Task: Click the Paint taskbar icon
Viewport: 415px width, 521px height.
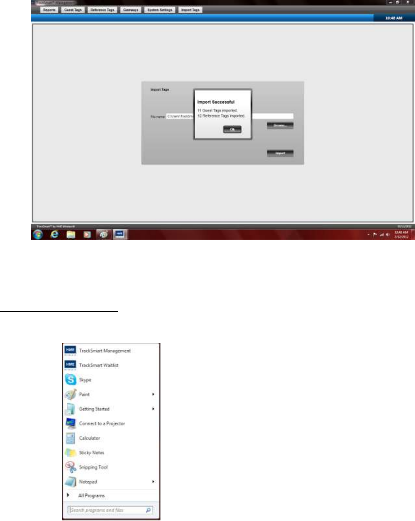Action: tap(103, 234)
